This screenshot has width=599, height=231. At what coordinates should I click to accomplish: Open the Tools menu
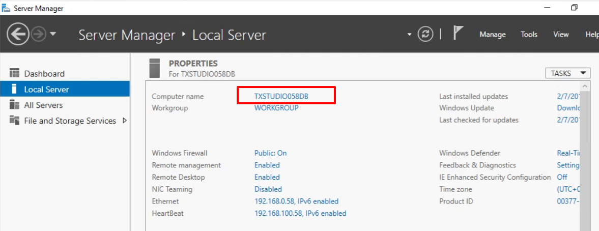point(529,35)
